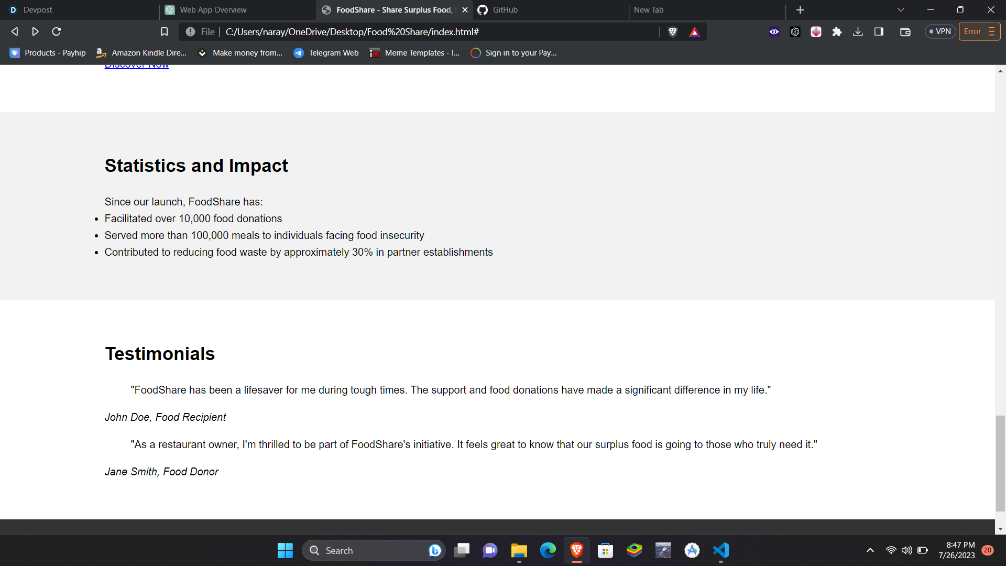Open Brave Wallet
This screenshot has width=1006, height=566.
[905, 31]
